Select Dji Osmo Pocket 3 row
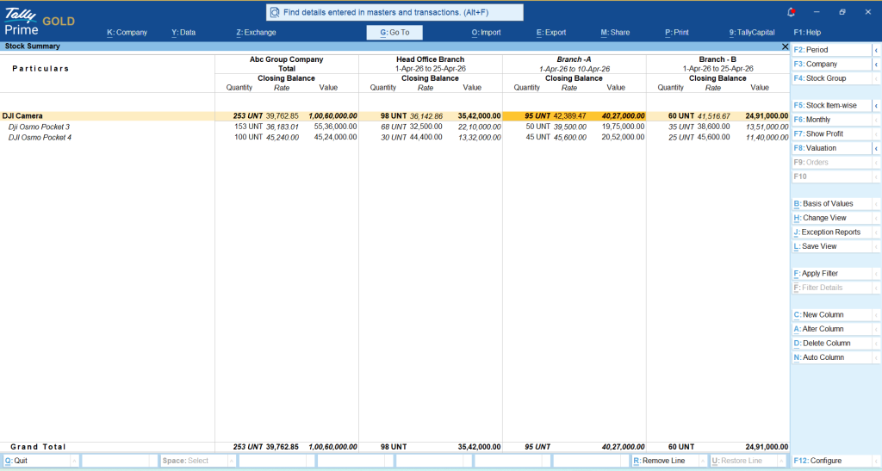 [x=394, y=127]
